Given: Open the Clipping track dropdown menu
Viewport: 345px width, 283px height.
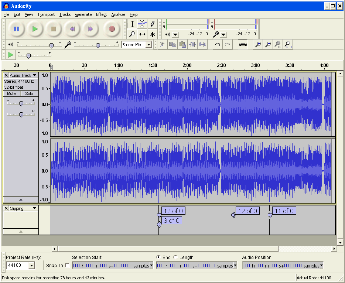Looking at the screenshot, I should [24, 208].
